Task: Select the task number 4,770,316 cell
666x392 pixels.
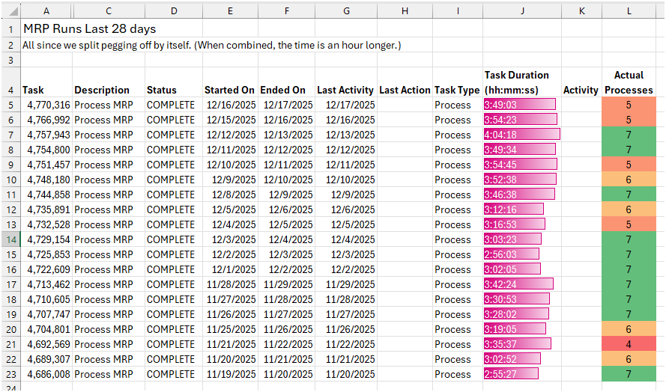Action: click(x=48, y=105)
